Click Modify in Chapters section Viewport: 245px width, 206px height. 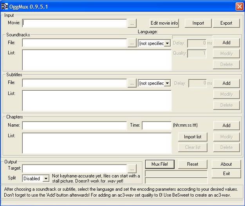pyautogui.click(x=226, y=137)
